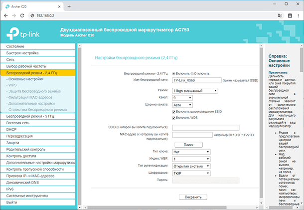
Task: Click the browser back arrow
Action: click(x=6, y=15)
